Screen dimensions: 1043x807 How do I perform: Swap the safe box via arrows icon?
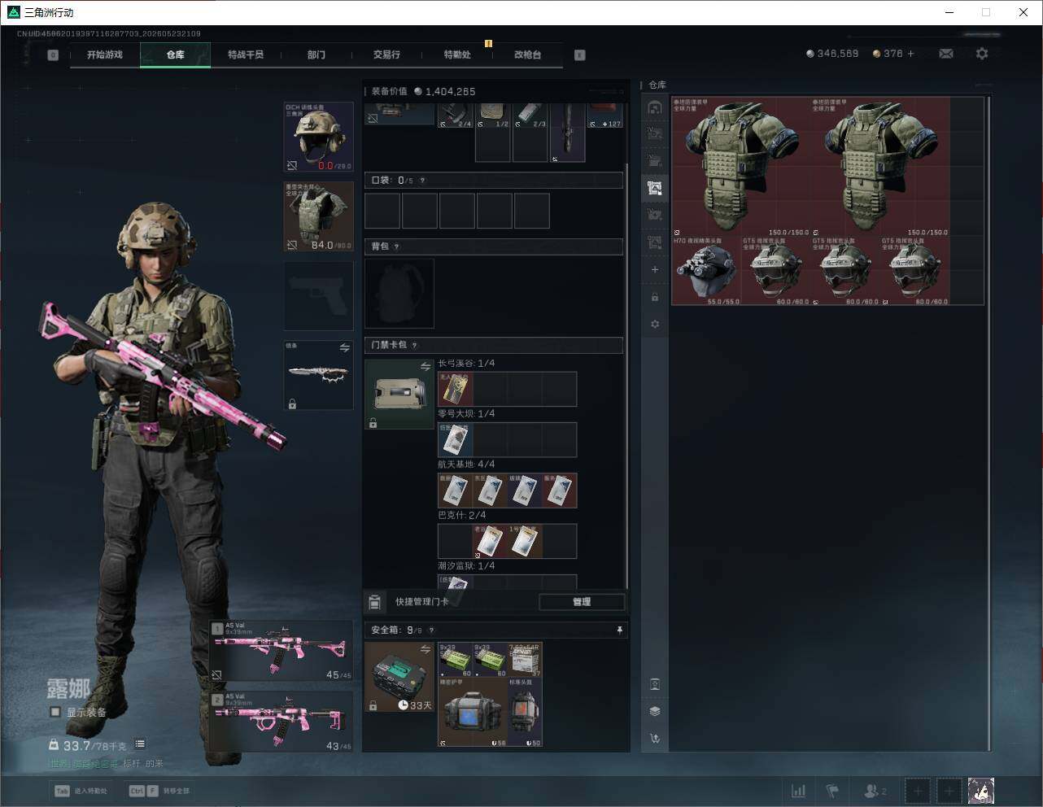click(425, 648)
